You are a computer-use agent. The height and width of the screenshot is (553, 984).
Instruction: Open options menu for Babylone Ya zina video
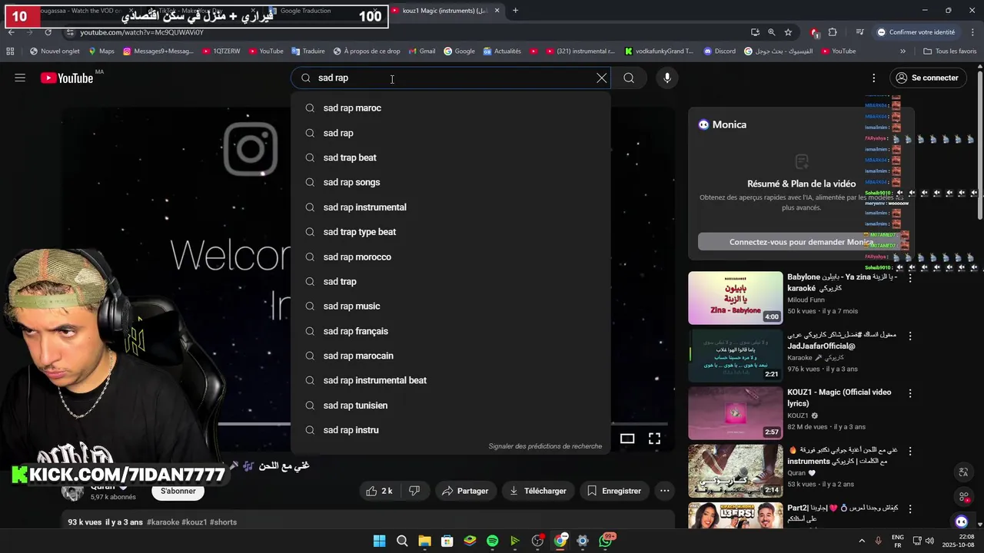pos(910,278)
